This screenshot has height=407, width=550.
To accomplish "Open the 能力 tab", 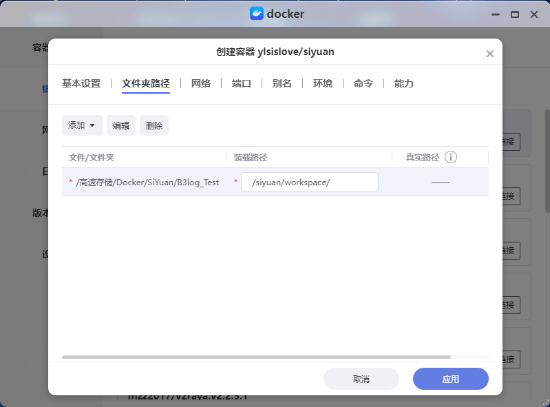I will click(404, 83).
